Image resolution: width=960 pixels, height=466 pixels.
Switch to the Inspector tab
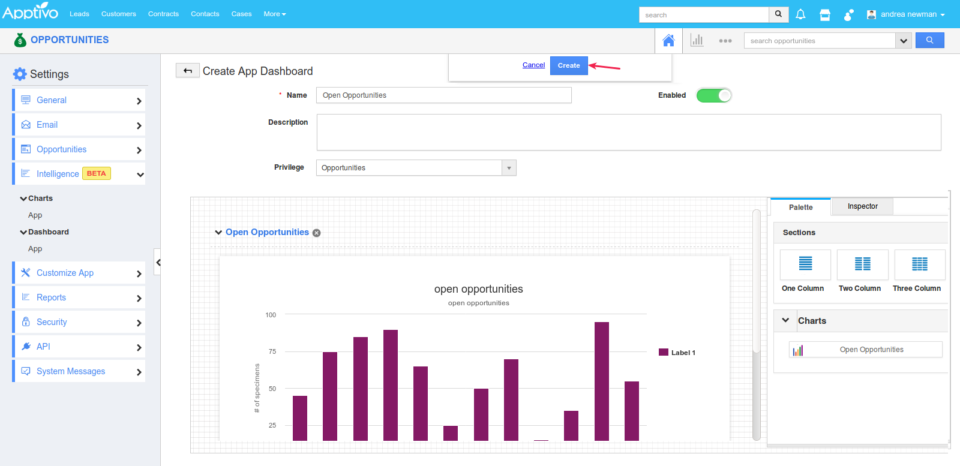(862, 206)
